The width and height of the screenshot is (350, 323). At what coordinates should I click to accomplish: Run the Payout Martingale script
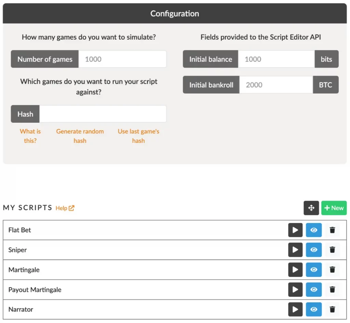tap(295, 290)
